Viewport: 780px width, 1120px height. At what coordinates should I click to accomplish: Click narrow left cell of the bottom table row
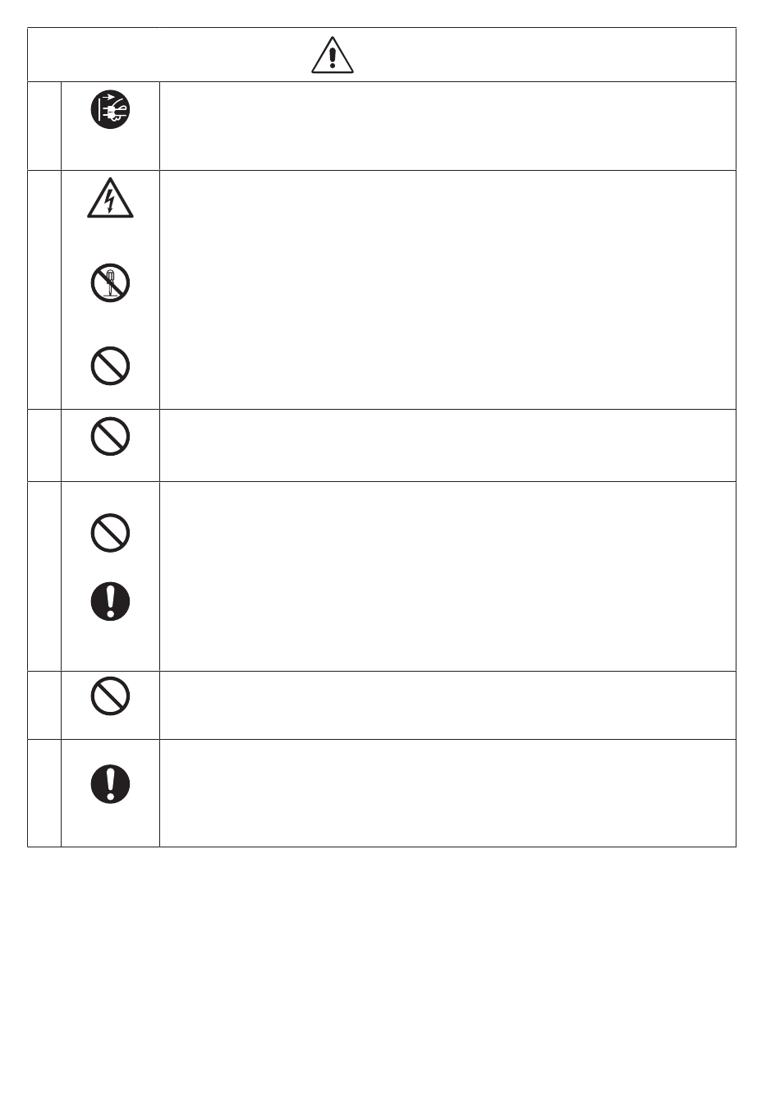coord(44,793)
